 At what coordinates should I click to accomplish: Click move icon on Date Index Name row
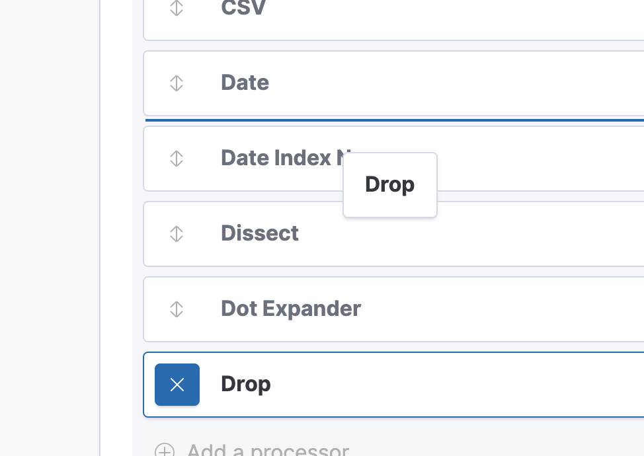(x=177, y=159)
